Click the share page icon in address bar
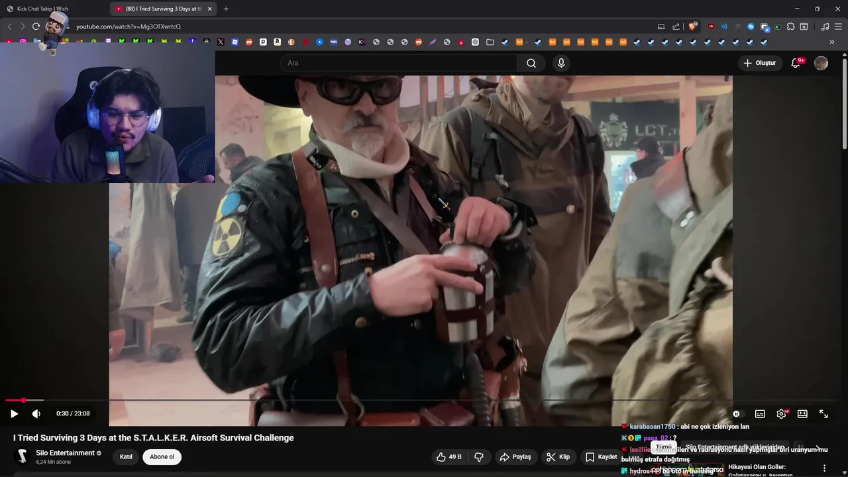 pos(676,26)
